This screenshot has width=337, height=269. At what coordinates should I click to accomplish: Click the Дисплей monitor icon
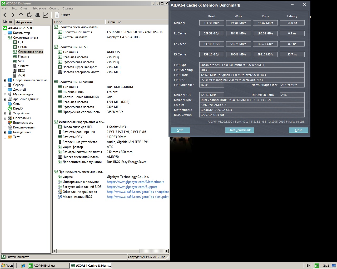[x=10, y=90]
